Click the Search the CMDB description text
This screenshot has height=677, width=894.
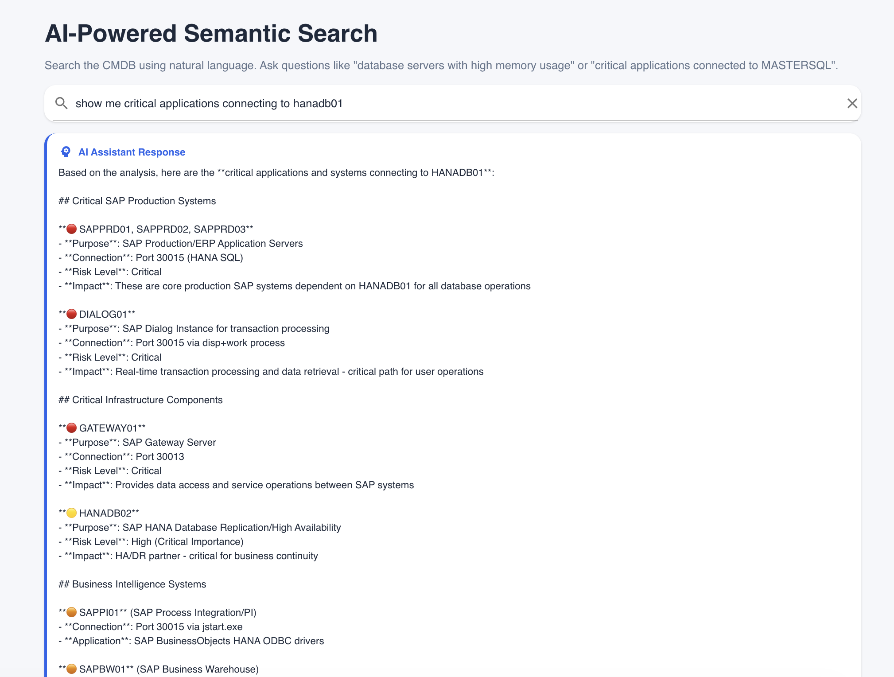[441, 66]
